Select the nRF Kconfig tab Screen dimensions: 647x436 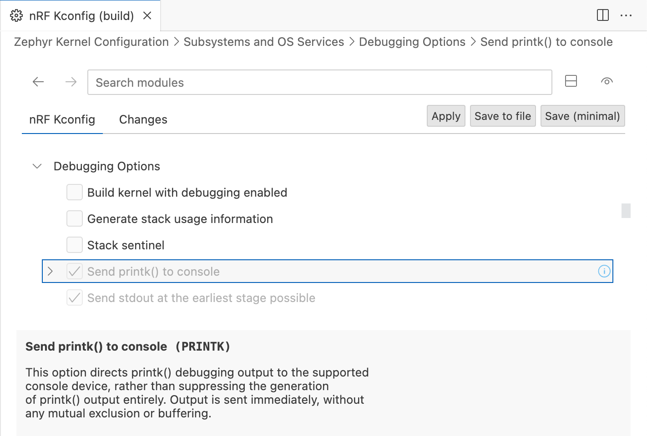point(62,119)
